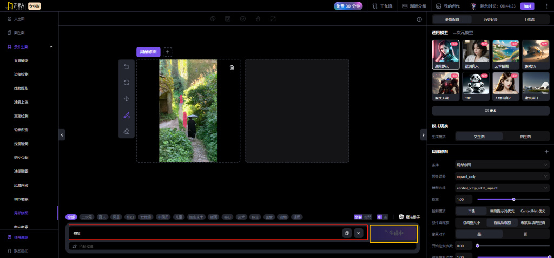
Task: Click the 开始控制步数 slider handle
Action: 477,246
